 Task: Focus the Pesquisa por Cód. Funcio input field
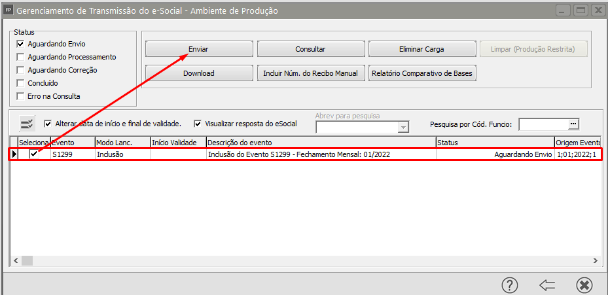point(543,124)
